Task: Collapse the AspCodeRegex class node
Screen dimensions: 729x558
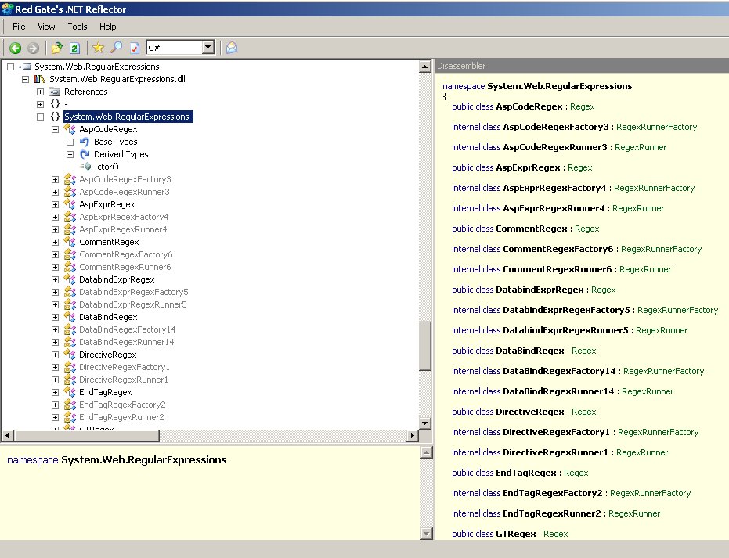Action: coord(55,130)
